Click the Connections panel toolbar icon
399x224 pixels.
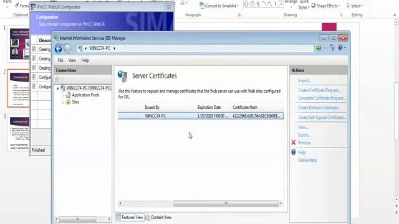click(57, 80)
